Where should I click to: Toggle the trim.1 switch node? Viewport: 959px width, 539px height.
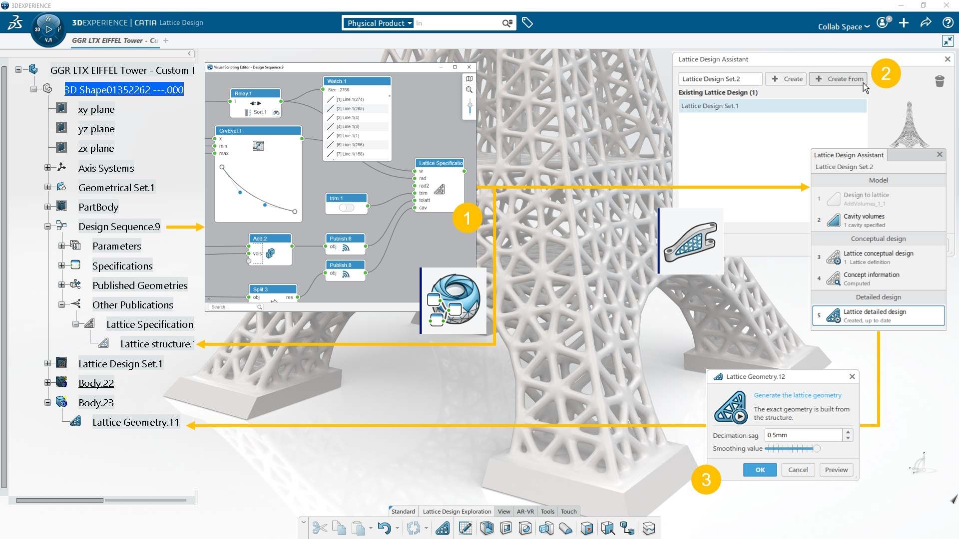point(347,208)
